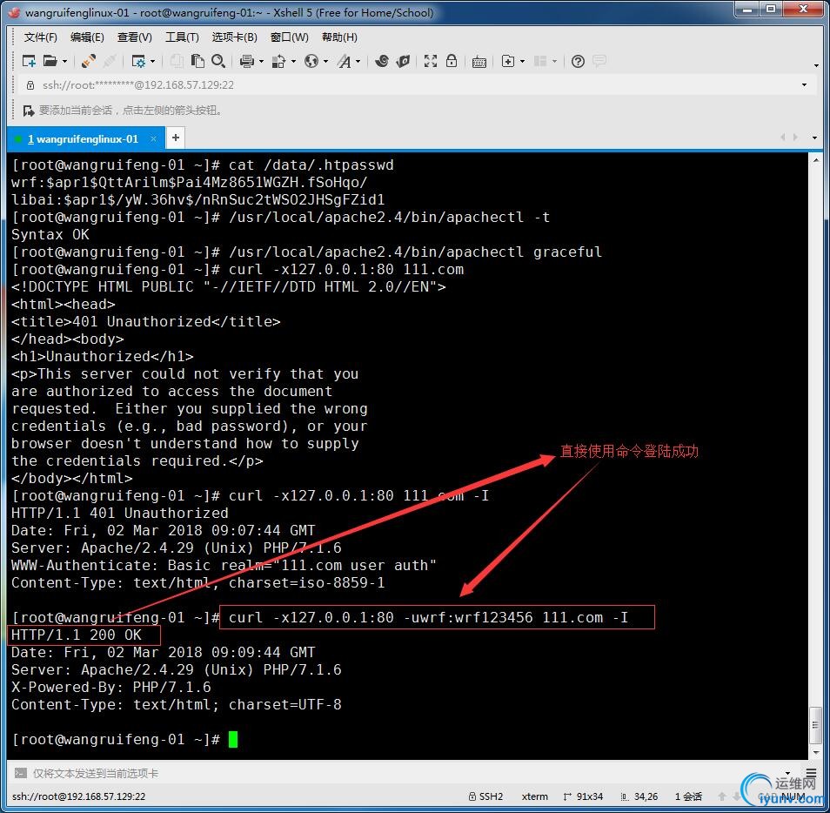Click the status bar ssh://root@192.168.57.129:22 text
This screenshot has width=830, height=813.
click(x=79, y=796)
